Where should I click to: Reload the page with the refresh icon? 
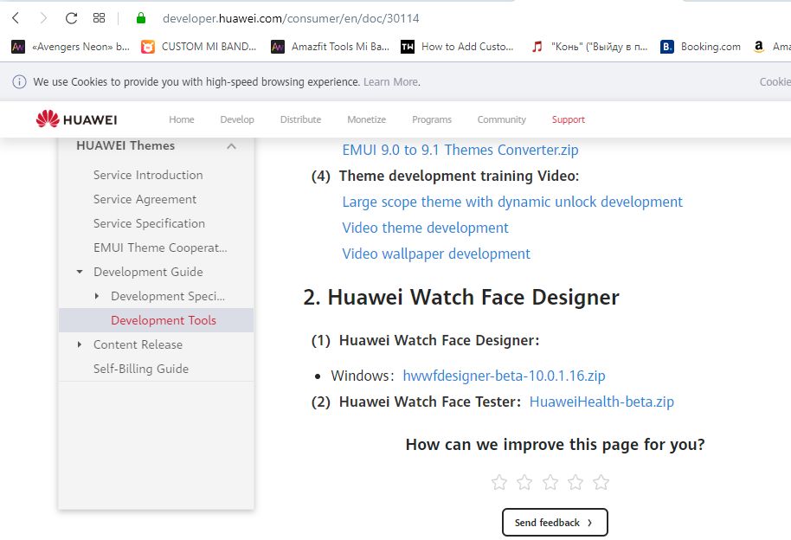[71, 18]
